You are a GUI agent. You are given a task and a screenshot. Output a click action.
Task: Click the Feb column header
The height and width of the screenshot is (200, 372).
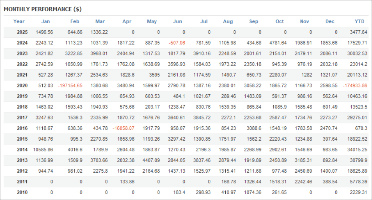pos(75,21)
